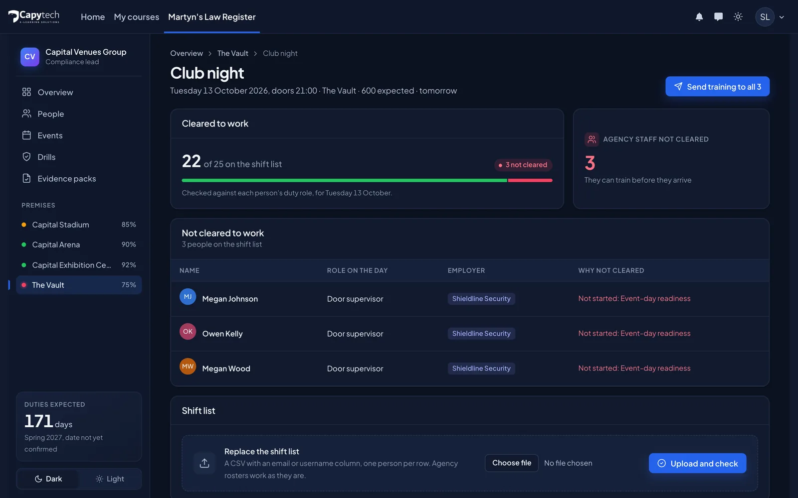Screen dimensions: 798x498
Task: Open Megan Johnson's name
Action: pos(230,299)
